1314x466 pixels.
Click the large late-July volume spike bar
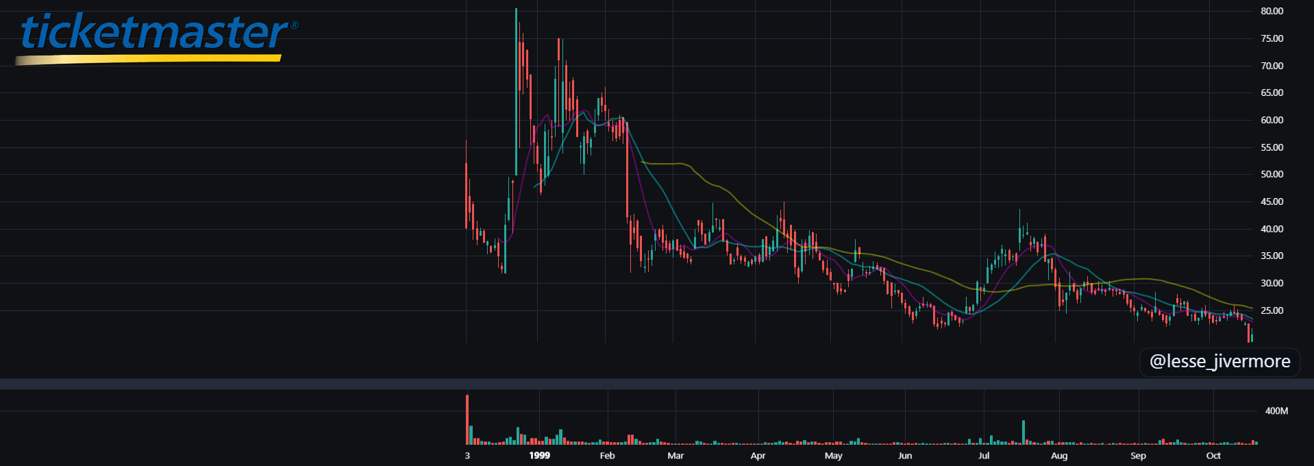click(1024, 432)
